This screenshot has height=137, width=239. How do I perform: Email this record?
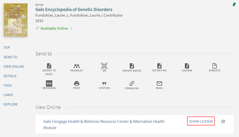[159, 83]
